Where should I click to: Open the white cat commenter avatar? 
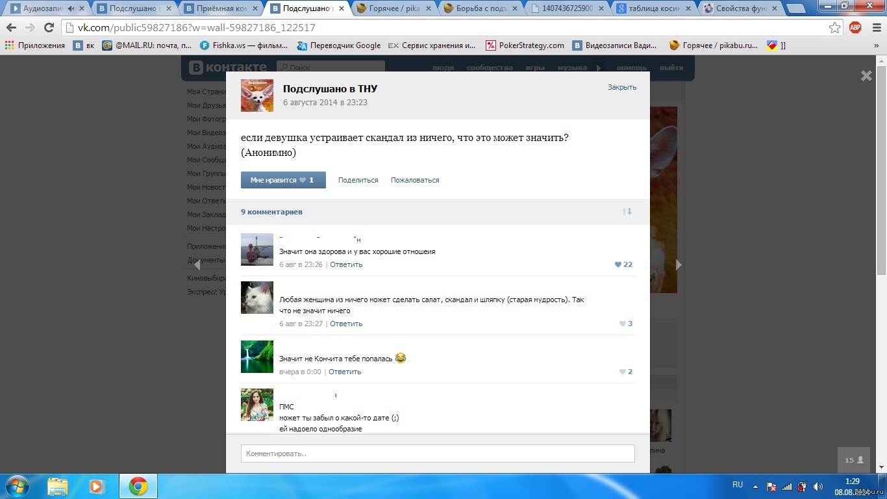coord(257,298)
